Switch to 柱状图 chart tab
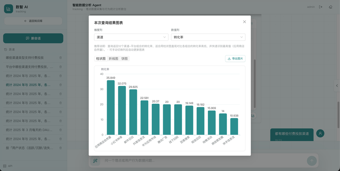The height and width of the screenshot is (171, 340). pos(101,59)
